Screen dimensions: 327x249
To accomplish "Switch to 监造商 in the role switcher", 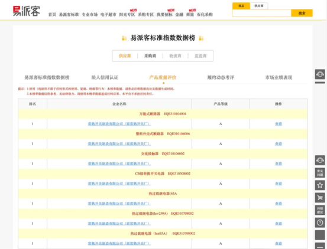I will tap(200, 55).
